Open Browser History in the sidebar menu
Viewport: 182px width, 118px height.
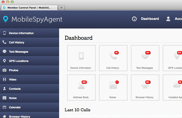point(29,115)
